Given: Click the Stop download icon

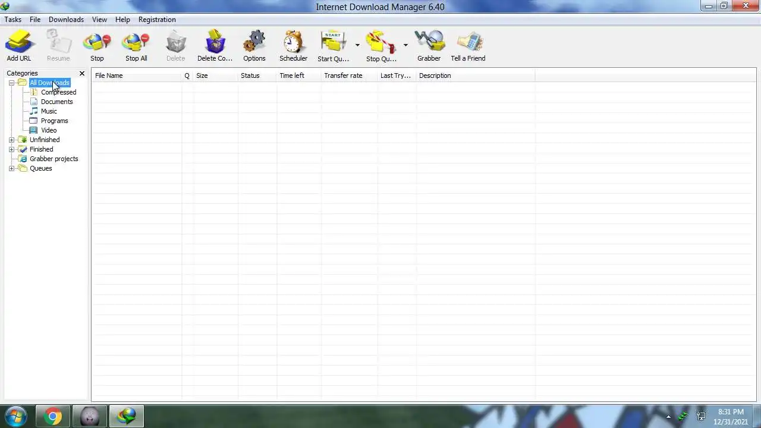Looking at the screenshot, I should (97, 43).
